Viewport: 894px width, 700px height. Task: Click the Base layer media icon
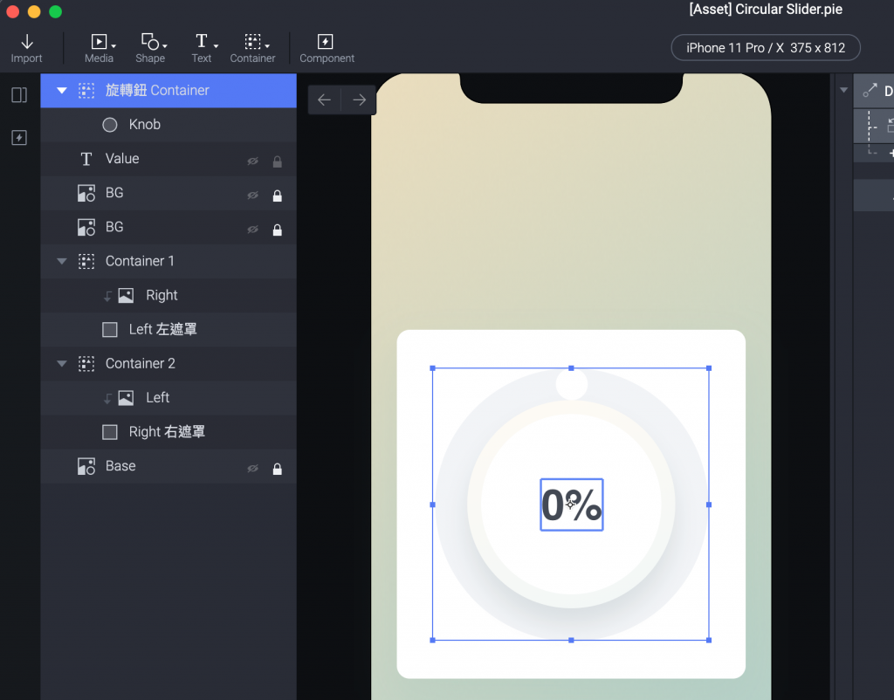pos(86,466)
